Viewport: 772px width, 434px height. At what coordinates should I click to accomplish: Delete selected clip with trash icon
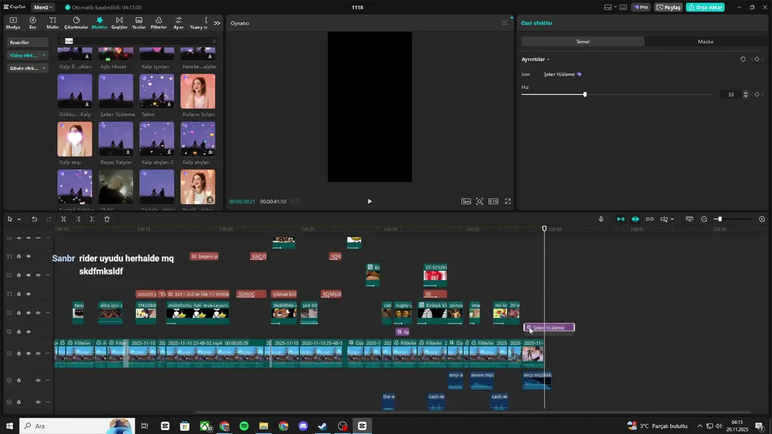[107, 219]
